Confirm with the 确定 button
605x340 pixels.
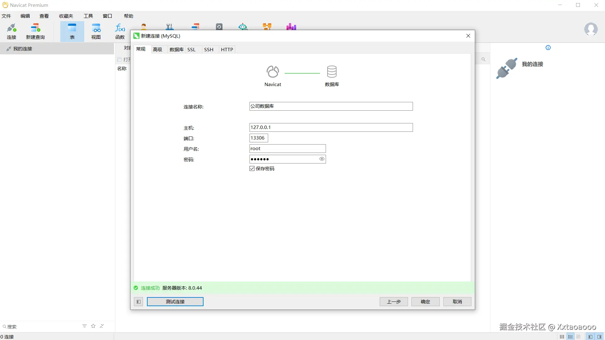coord(425,301)
